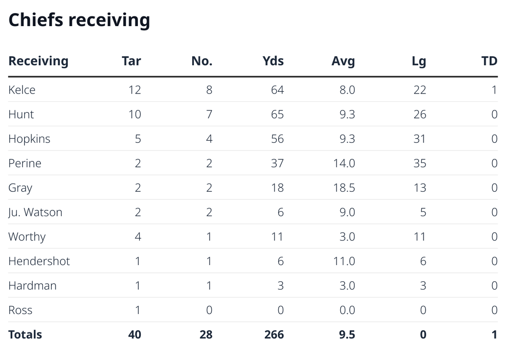
Task: Click the Totals row label
Action: point(25,335)
